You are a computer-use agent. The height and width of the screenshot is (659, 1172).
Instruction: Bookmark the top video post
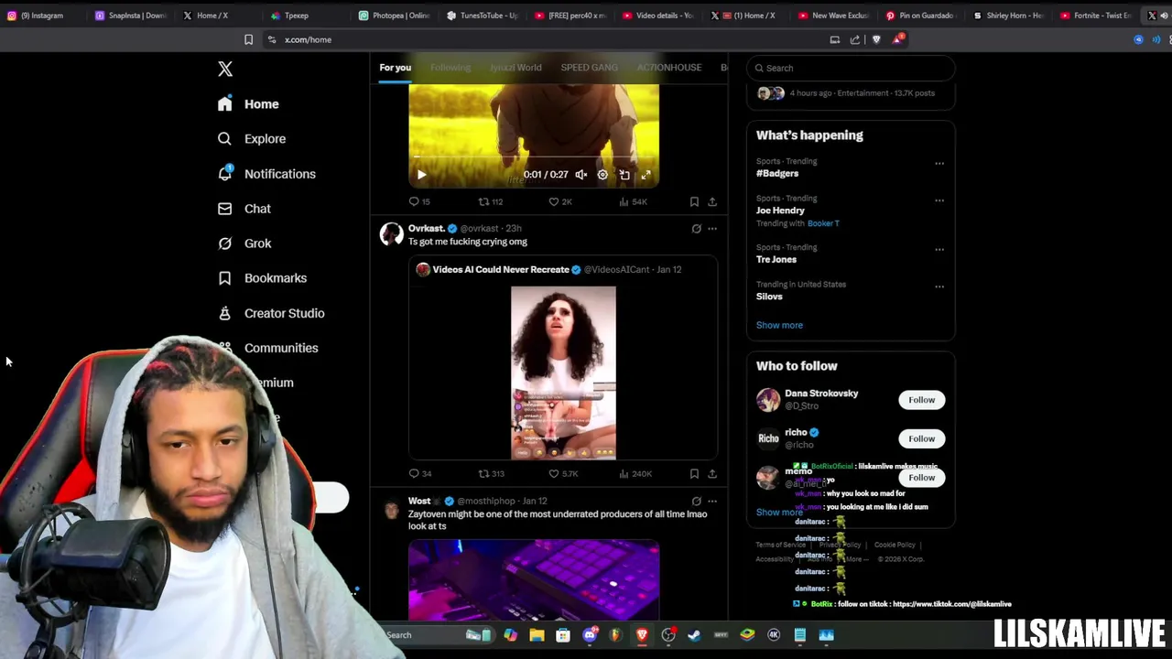tap(694, 201)
